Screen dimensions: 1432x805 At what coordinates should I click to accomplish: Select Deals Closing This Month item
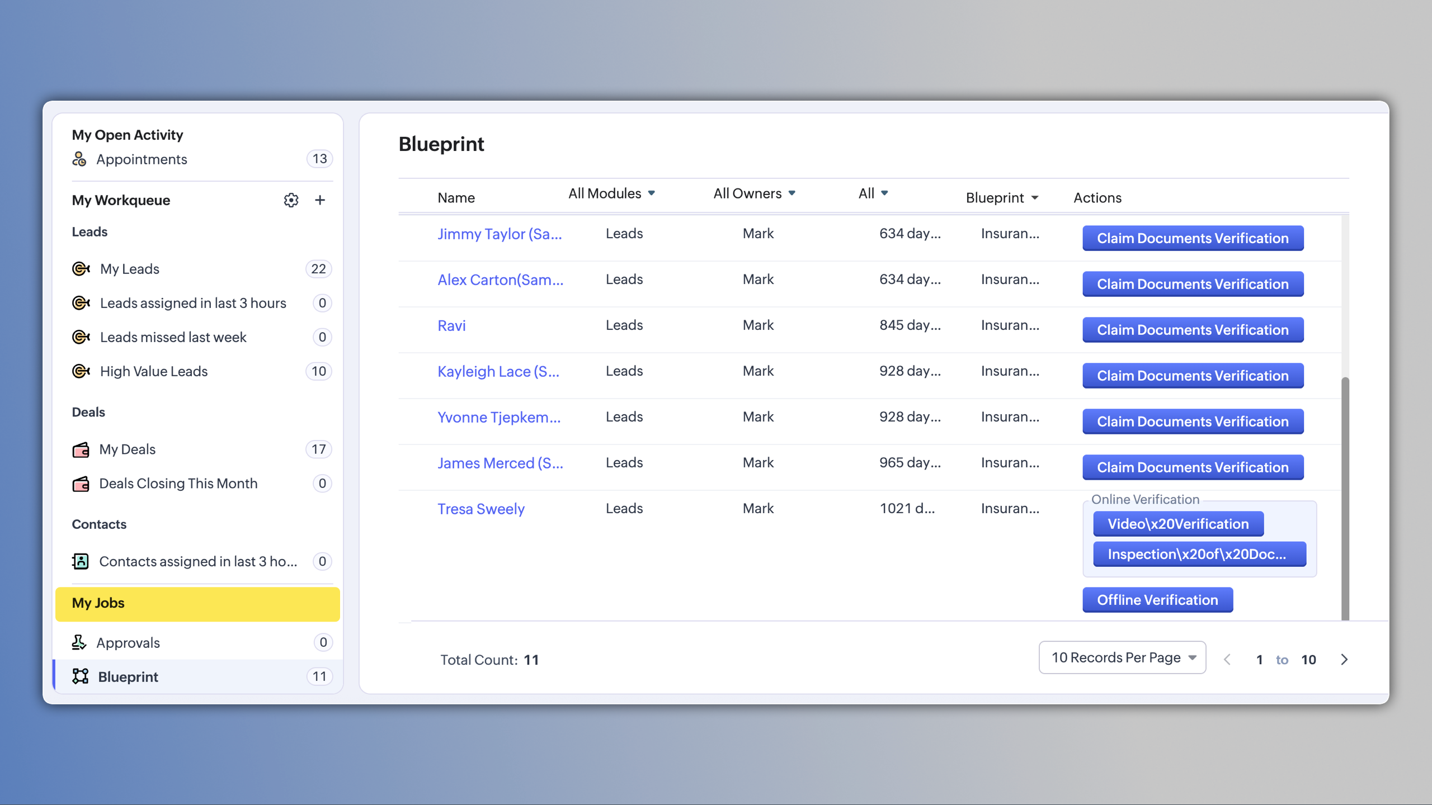(x=178, y=484)
